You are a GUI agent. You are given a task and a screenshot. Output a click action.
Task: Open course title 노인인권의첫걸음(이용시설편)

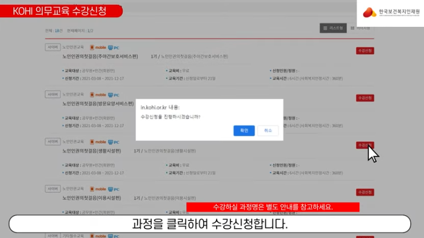(x=92, y=198)
